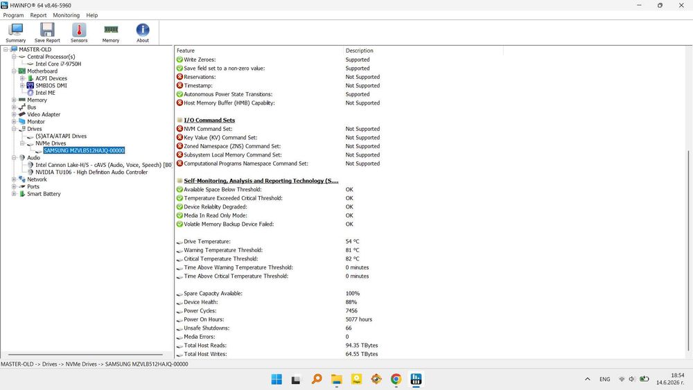
Task: Open the Windows Start button
Action: tap(277, 379)
